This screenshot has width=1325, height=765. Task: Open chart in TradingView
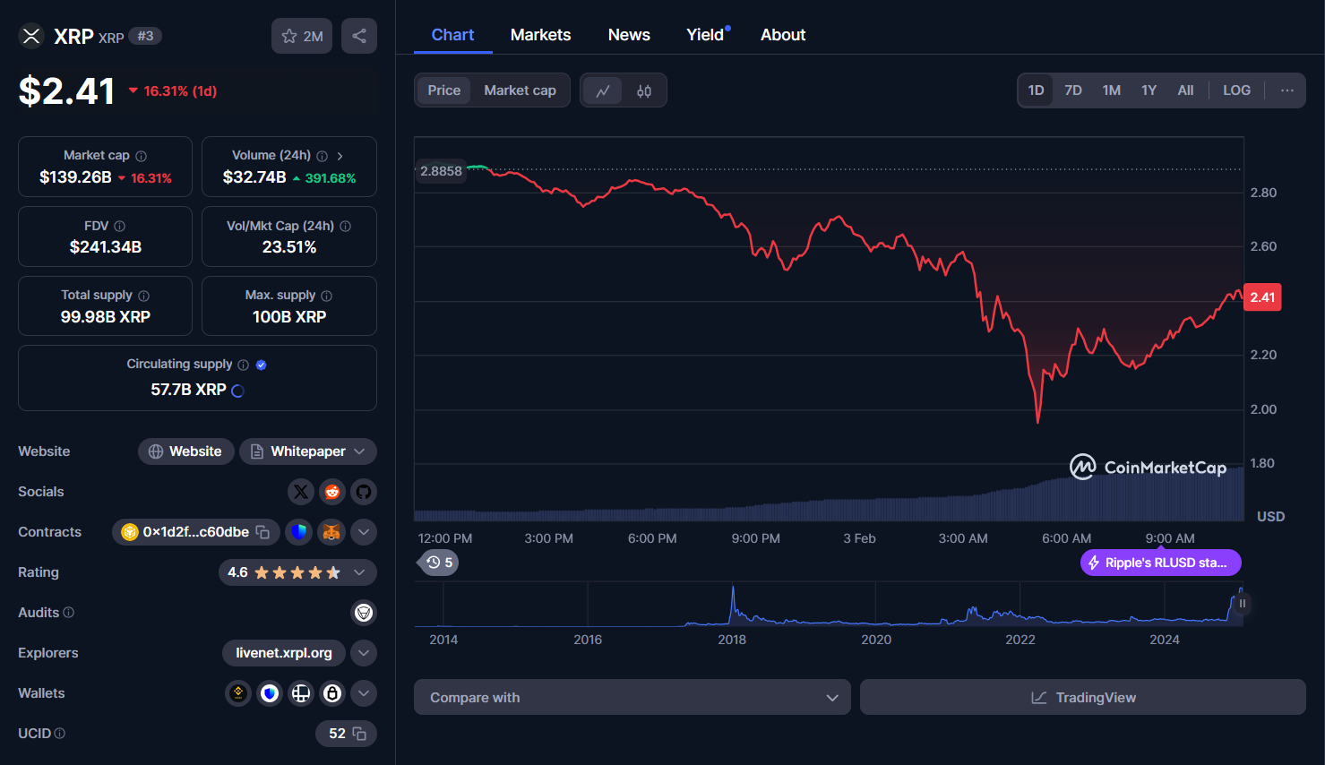tap(1082, 697)
